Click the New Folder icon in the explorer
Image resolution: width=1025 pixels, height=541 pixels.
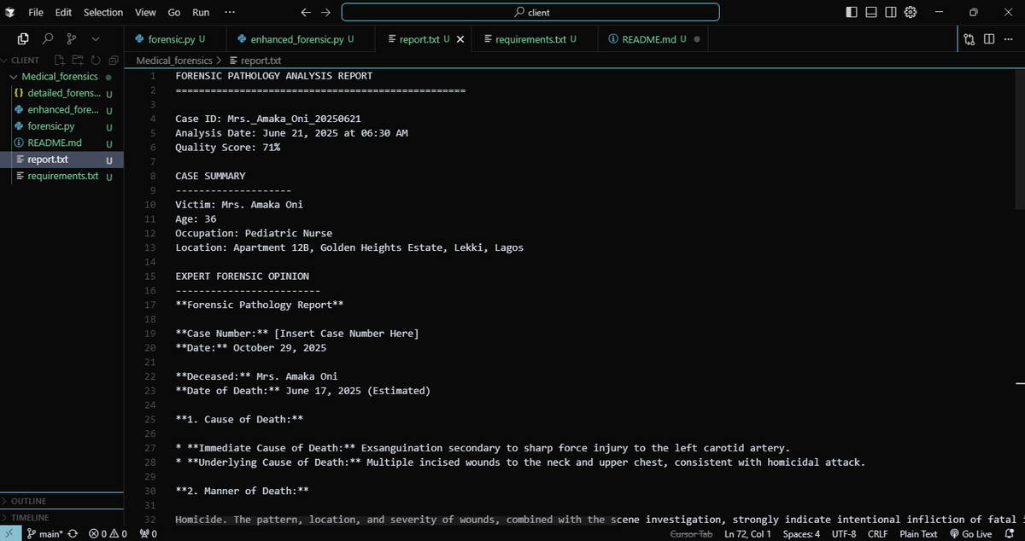78,61
